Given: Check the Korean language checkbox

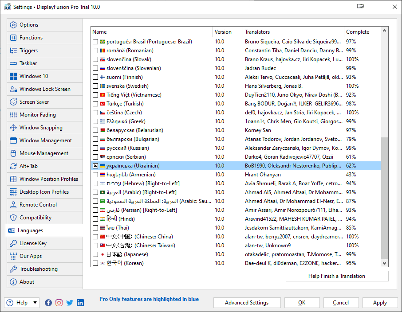Looking at the screenshot, I should [x=95, y=263].
